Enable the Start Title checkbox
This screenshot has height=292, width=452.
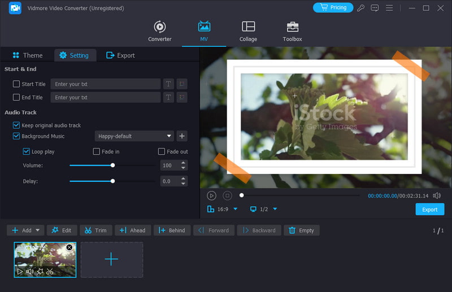pos(16,84)
